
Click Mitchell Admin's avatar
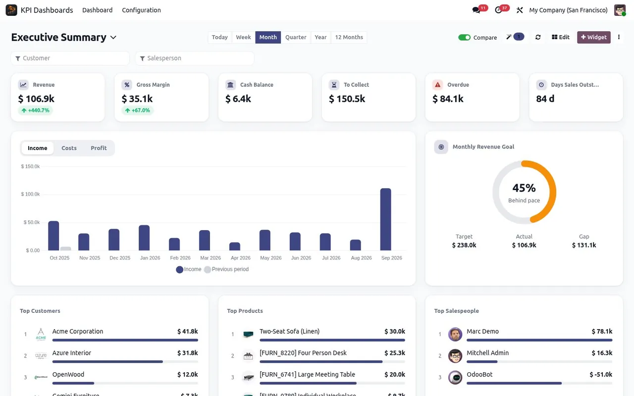point(455,355)
